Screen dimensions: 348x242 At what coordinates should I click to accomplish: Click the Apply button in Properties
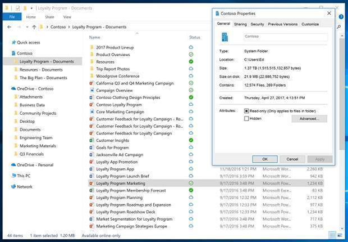tap(320, 159)
